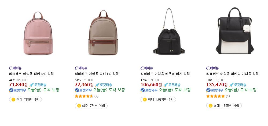268x126 pixels.
Task: Open 라빠레뜨 여성용 피카디 미디움 백팩 title
Action: pos(232,74)
